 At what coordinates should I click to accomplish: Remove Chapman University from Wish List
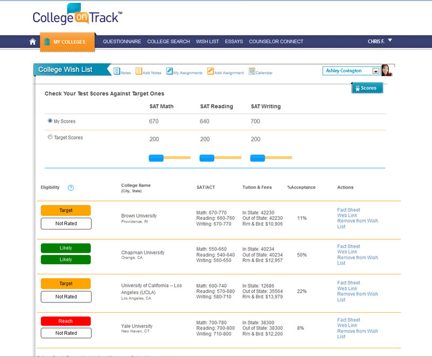(357, 260)
